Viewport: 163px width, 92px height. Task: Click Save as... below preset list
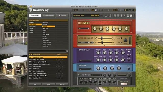point(62,84)
